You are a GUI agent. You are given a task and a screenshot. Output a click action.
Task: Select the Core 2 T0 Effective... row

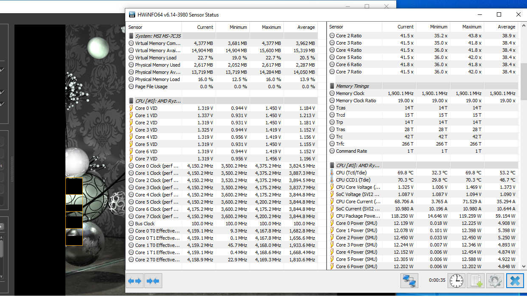pos(222,260)
